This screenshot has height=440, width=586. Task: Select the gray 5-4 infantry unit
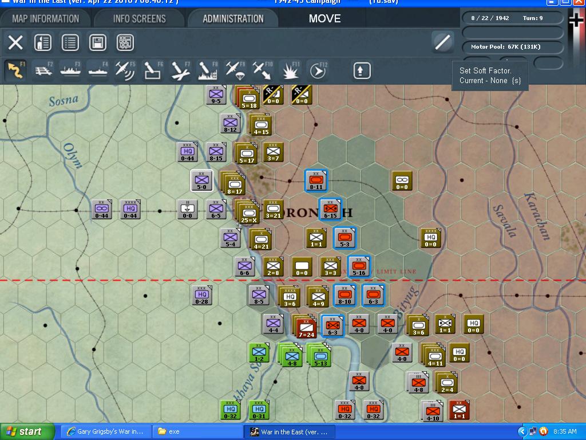(x=230, y=238)
